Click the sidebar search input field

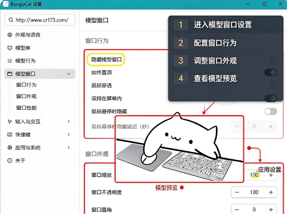(40, 20)
